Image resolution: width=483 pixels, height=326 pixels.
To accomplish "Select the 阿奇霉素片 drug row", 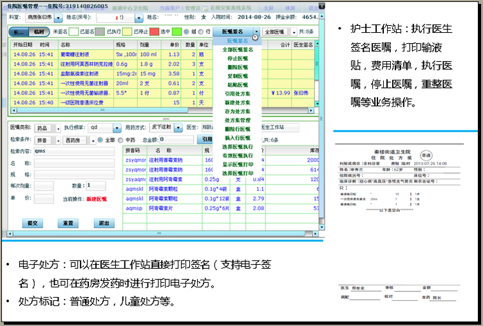I will (x=221, y=208).
